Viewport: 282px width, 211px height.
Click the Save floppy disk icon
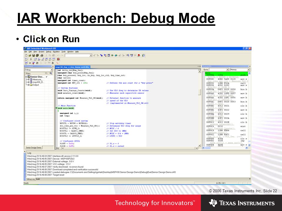pos(33,55)
